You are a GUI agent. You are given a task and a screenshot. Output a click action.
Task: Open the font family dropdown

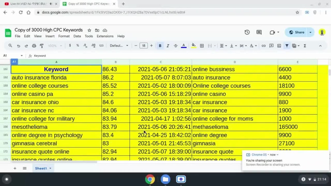[x=119, y=46]
